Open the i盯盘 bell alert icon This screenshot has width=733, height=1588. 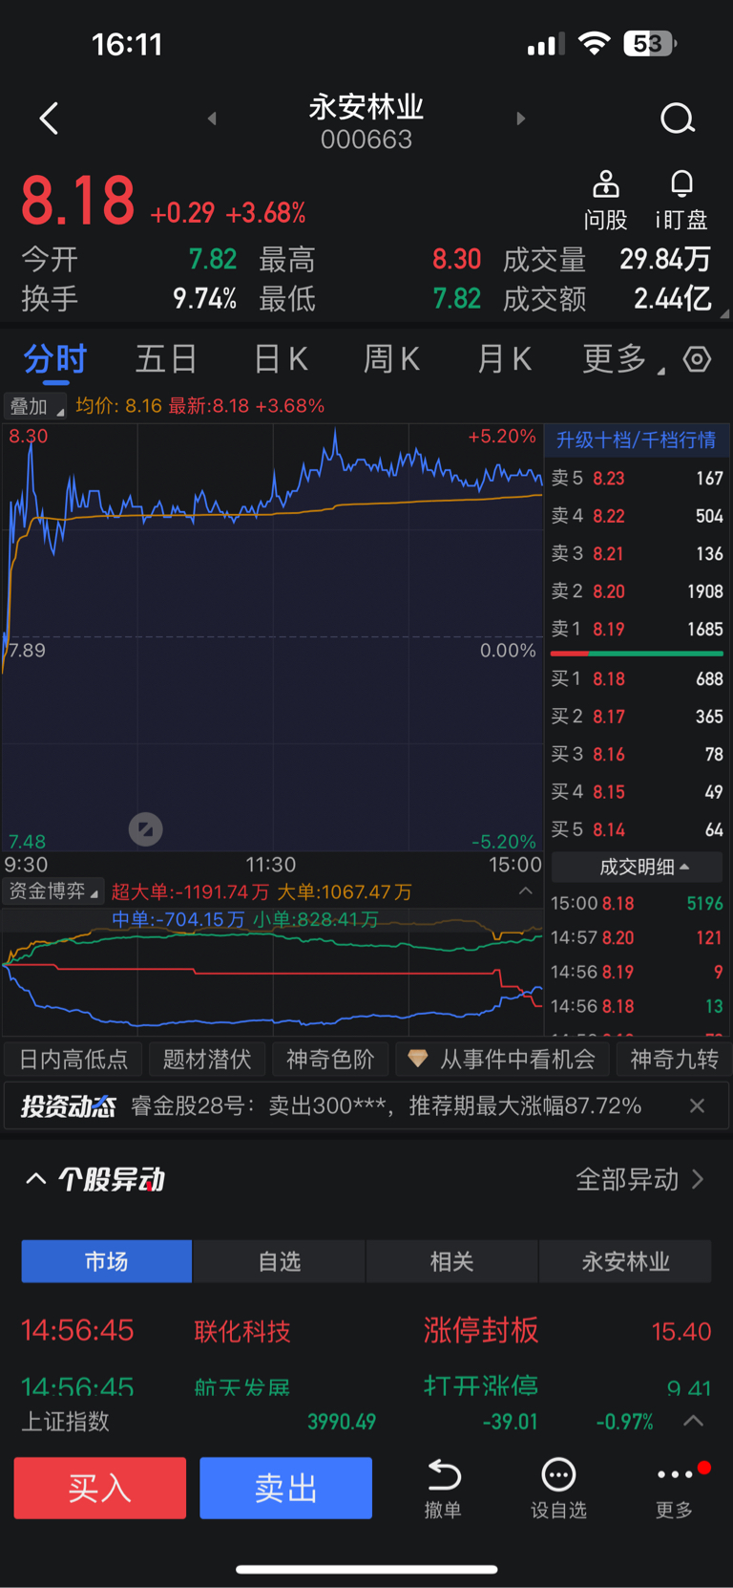click(681, 183)
